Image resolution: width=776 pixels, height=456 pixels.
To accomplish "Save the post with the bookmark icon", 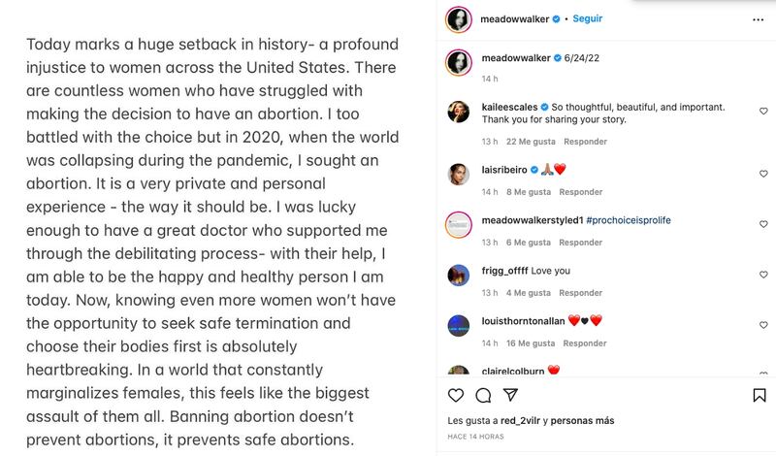I will [760, 395].
